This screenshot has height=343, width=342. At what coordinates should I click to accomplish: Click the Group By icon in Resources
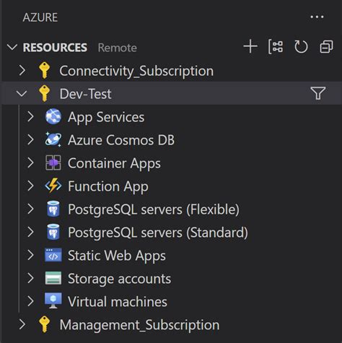(x=276, y=47)
